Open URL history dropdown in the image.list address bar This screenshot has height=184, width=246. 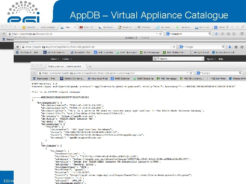[x=187, y=73]
